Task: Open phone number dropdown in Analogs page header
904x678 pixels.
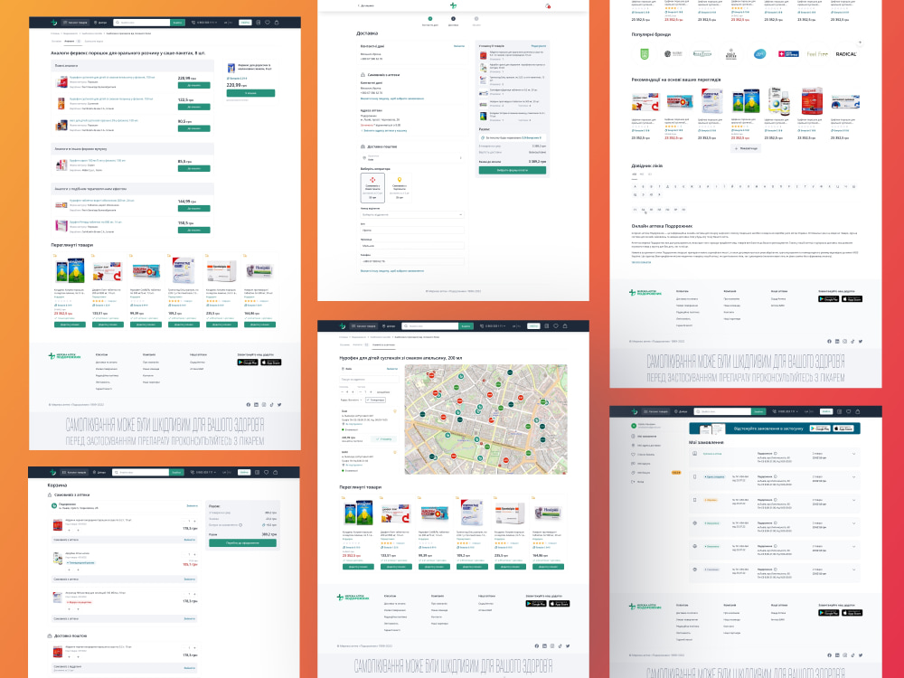Action: click(x=204, y=23)
